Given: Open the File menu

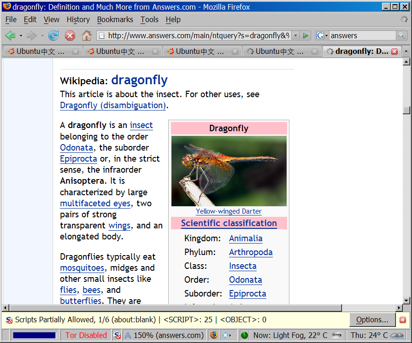Looking at the screenshot, I should (x=11, y=20).
